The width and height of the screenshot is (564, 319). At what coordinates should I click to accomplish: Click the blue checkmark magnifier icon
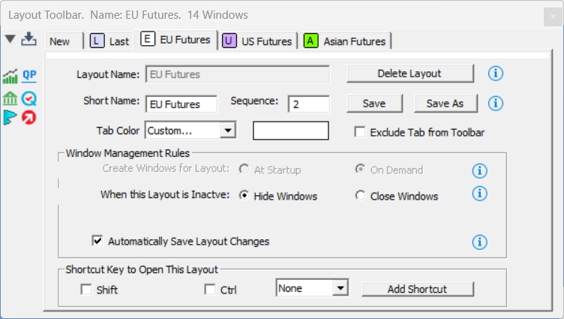click(29, 98)
